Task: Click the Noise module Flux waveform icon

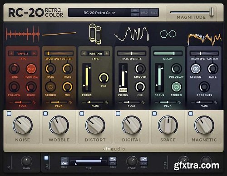Action: tap(34, 102)
